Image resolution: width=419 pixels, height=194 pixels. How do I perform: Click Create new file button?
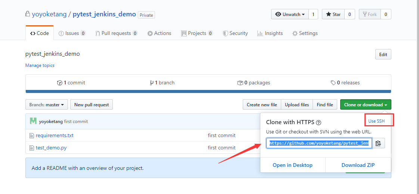click(x=262, y=104)
